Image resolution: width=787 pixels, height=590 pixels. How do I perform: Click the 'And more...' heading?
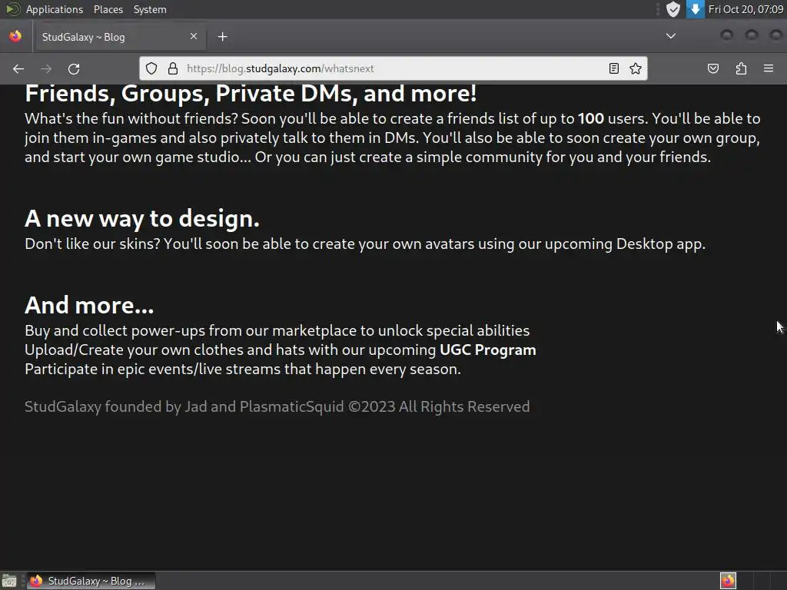point(89,305)
